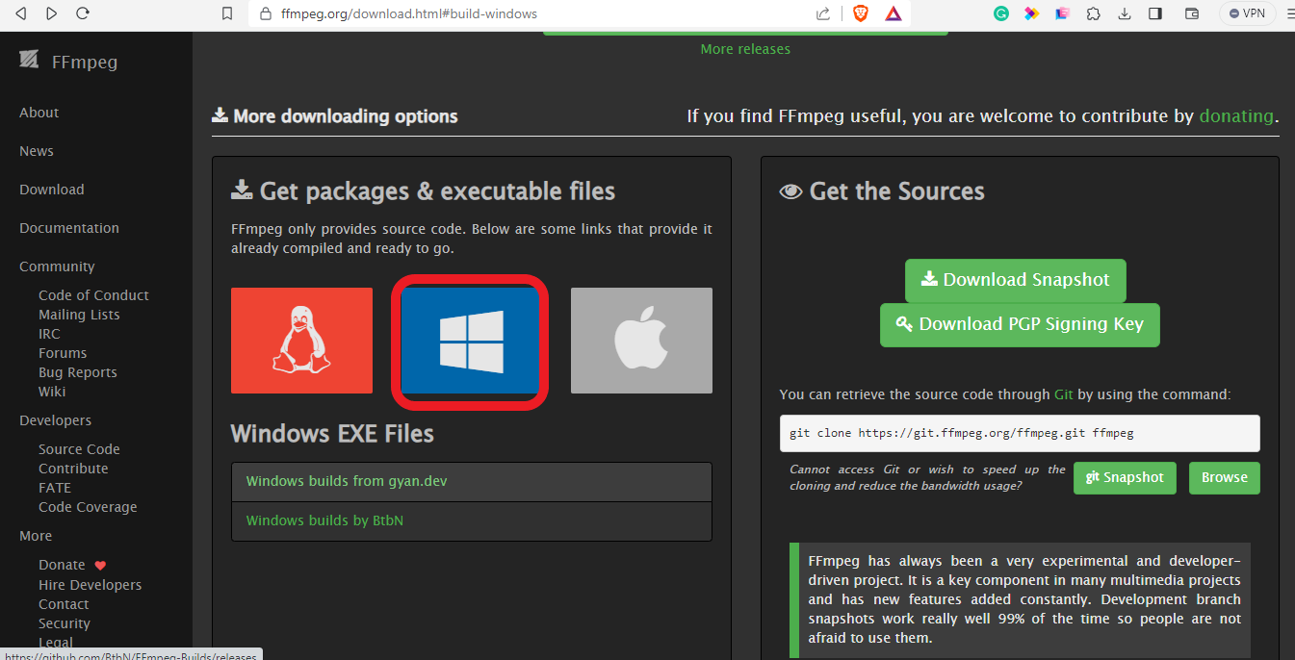Image resolution: width=1295 pixels, height=660 pixels.
Task: Open Code of Conduct link
Action: tap(93, 295)
